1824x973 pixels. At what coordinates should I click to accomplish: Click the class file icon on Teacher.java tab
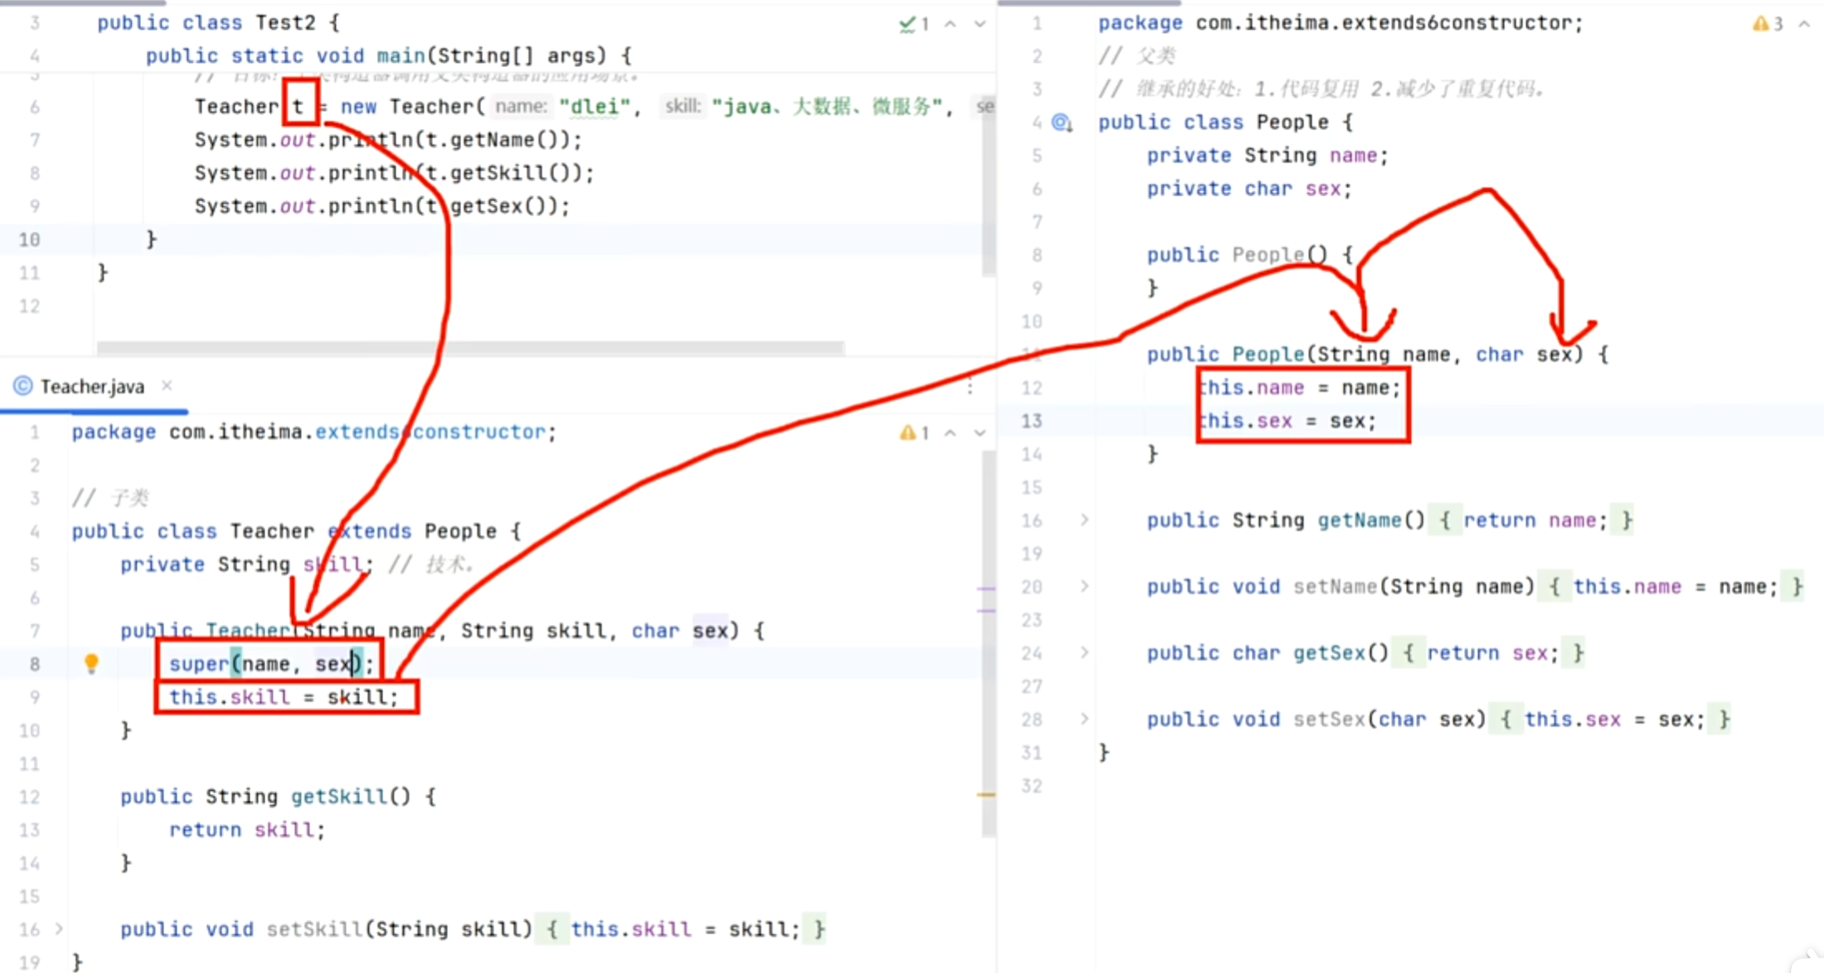coord(23,386)
